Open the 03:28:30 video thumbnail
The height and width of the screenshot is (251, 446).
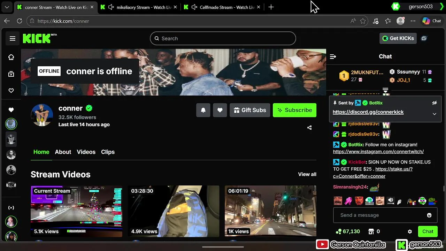point(174,211)
